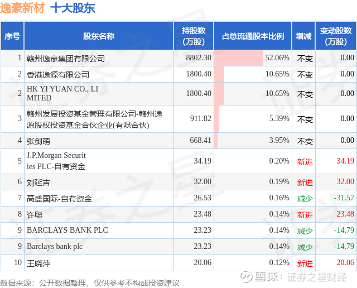Select the 变动股数(万股) column header
The height and width of the screenshot is (288, 357).
point(336,36)
